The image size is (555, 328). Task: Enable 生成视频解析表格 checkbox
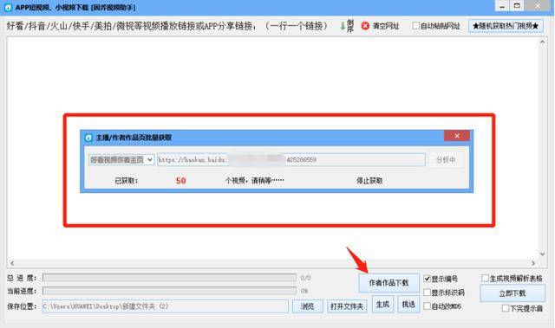(x=485, y=278)
